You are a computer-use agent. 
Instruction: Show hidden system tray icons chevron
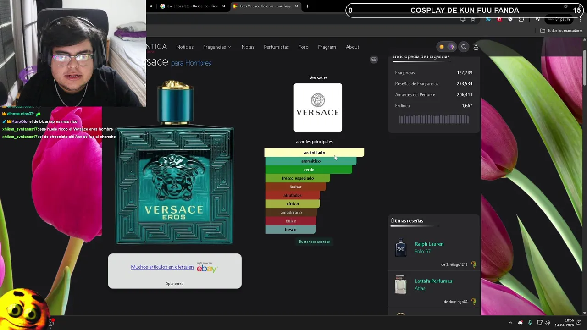tap(510, 323)
